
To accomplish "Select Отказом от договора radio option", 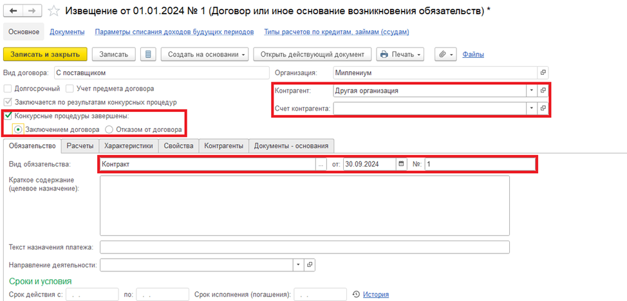I will (x=108, y=129).
